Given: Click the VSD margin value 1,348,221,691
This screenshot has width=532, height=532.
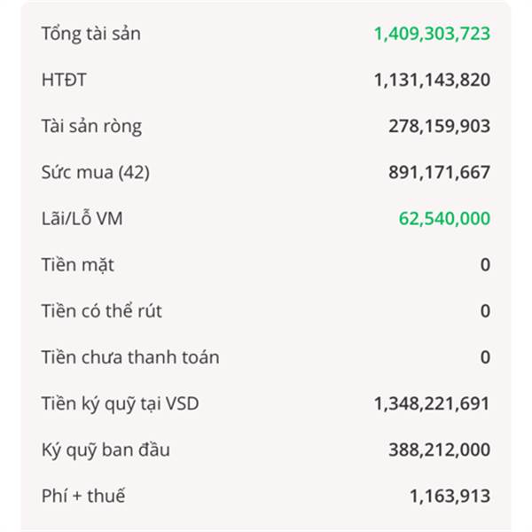Looking at the screenshot, I should (432, 403).
